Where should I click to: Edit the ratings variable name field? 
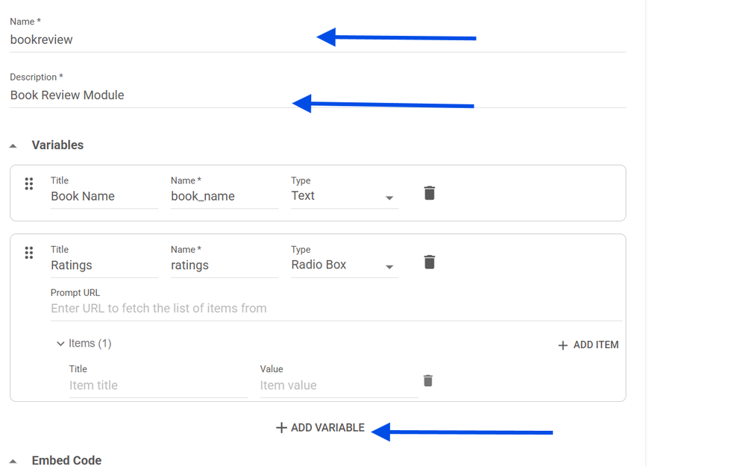point(224,265)
